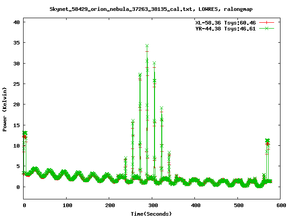This screenshot has width=290, height=218.
Task: Select the YR-44.38 Tsys:46.61 legend label
Action: click(226, 29)
